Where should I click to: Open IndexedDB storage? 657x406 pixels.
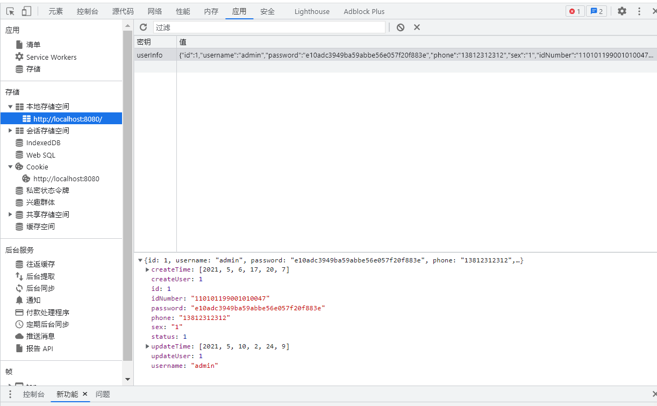[44, 143]
